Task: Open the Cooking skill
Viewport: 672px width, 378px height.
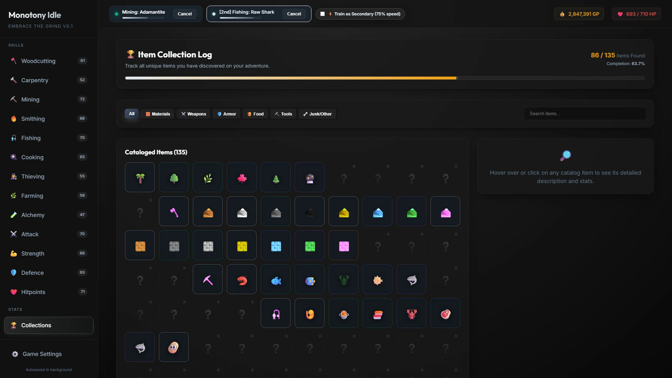Action: (x=49, y=157)
